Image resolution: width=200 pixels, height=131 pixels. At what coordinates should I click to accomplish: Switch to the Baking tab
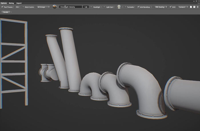11,3
